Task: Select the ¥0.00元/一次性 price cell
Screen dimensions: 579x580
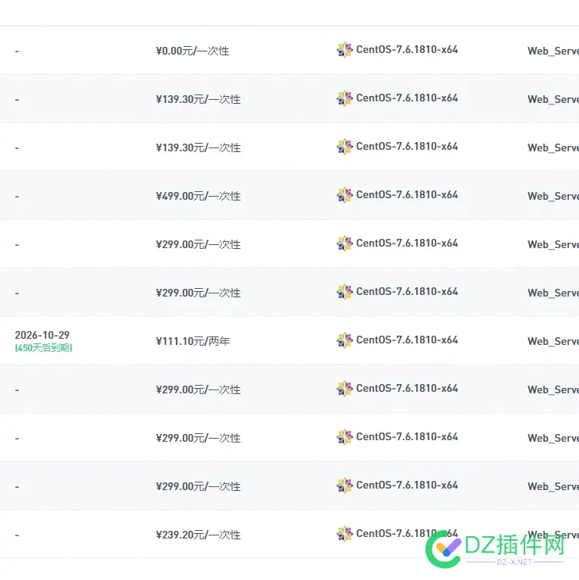Action: (x=192, y=51)
